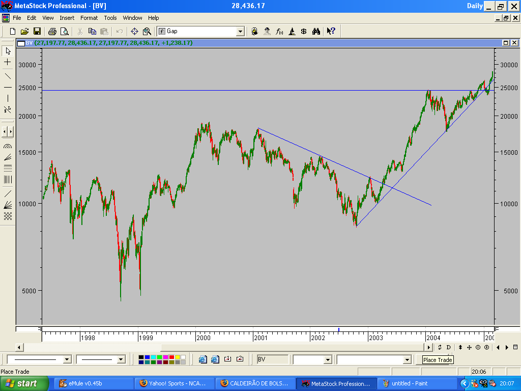Viewport: 521px width, 391px height.
Task: Select the standard arrow pointer tool
Action: pos(7,51)
